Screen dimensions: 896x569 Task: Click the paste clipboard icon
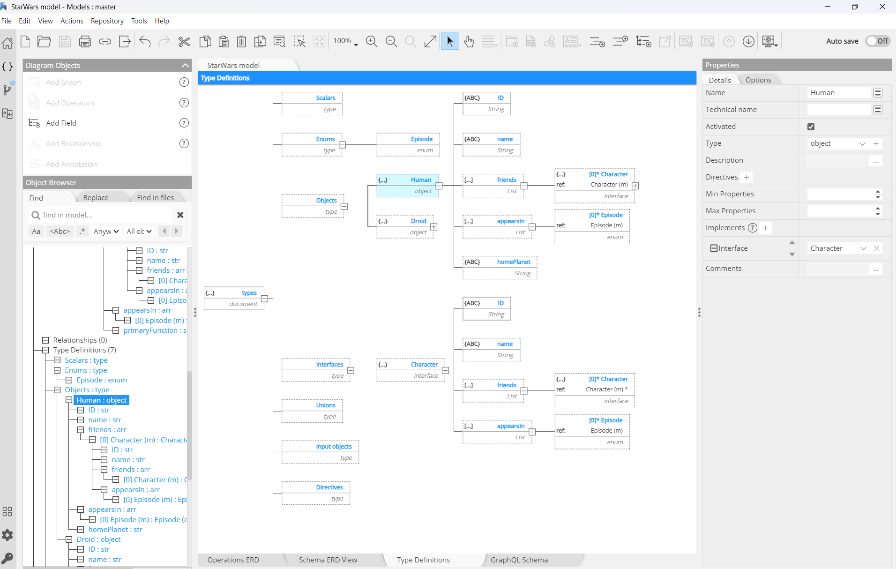(x=224, y=41)
